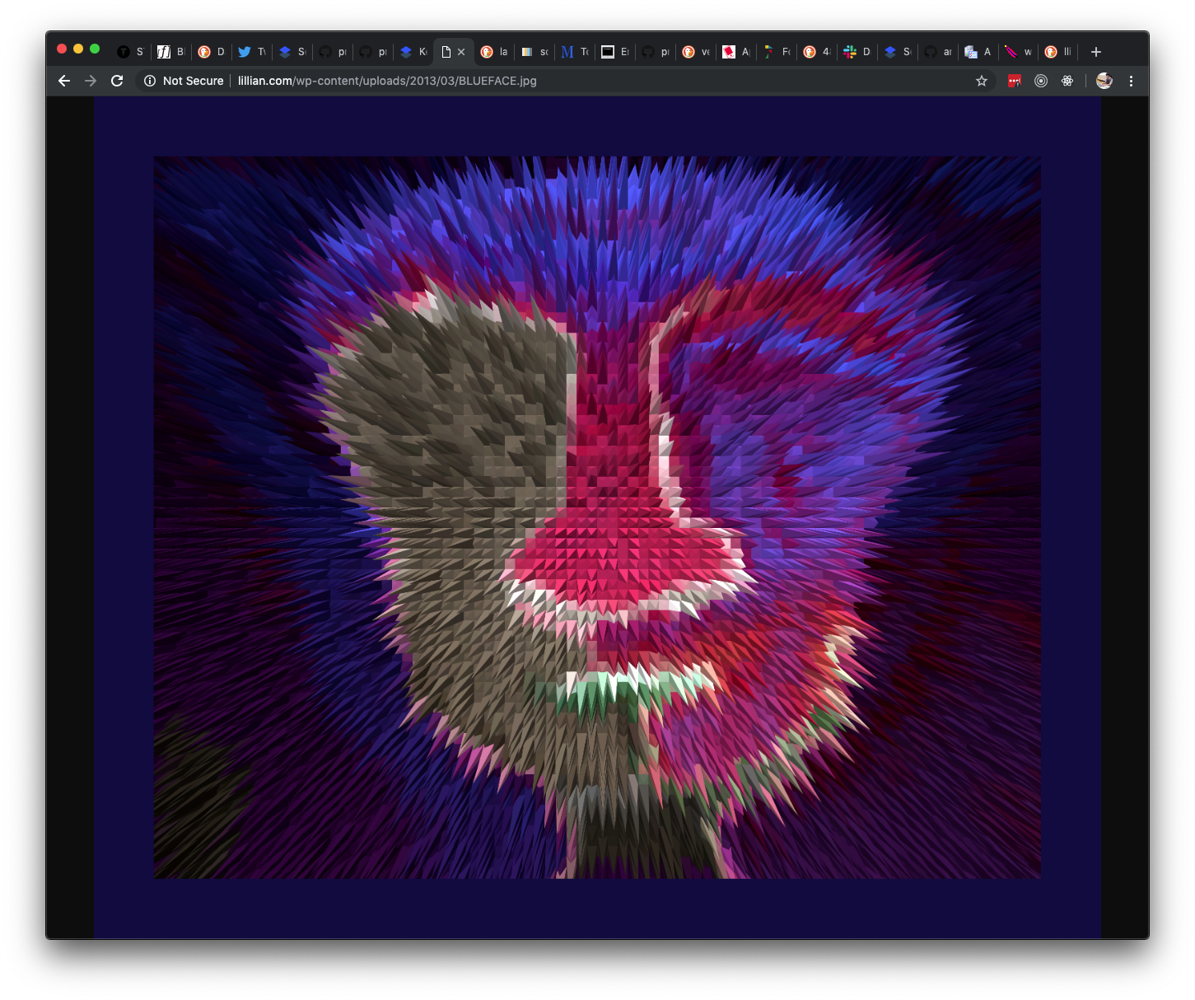The height and width of the screenshot is (1000, 1195).
Task: Open the React DevTools extension icon
Action: (1067, 81)
